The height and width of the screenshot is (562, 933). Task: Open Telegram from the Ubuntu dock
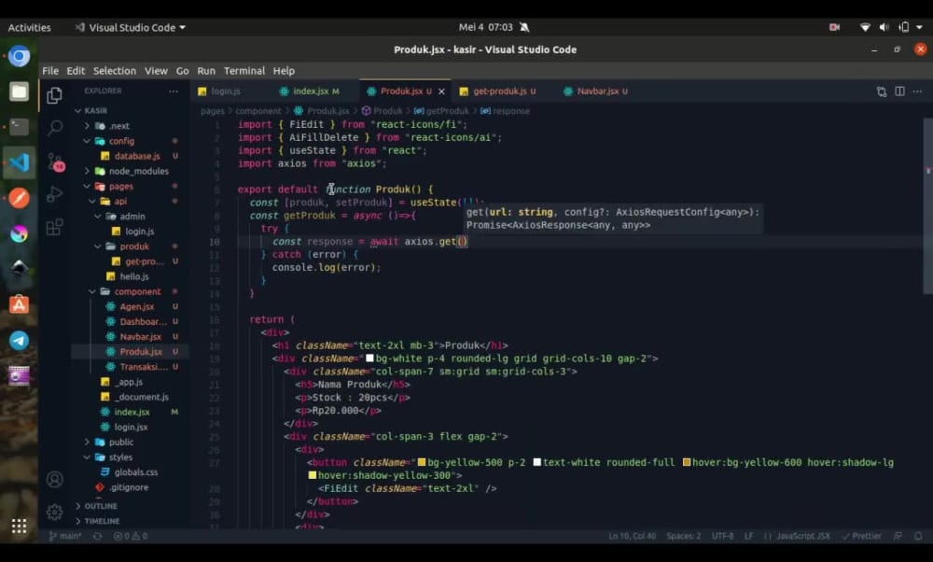[19, 341]
